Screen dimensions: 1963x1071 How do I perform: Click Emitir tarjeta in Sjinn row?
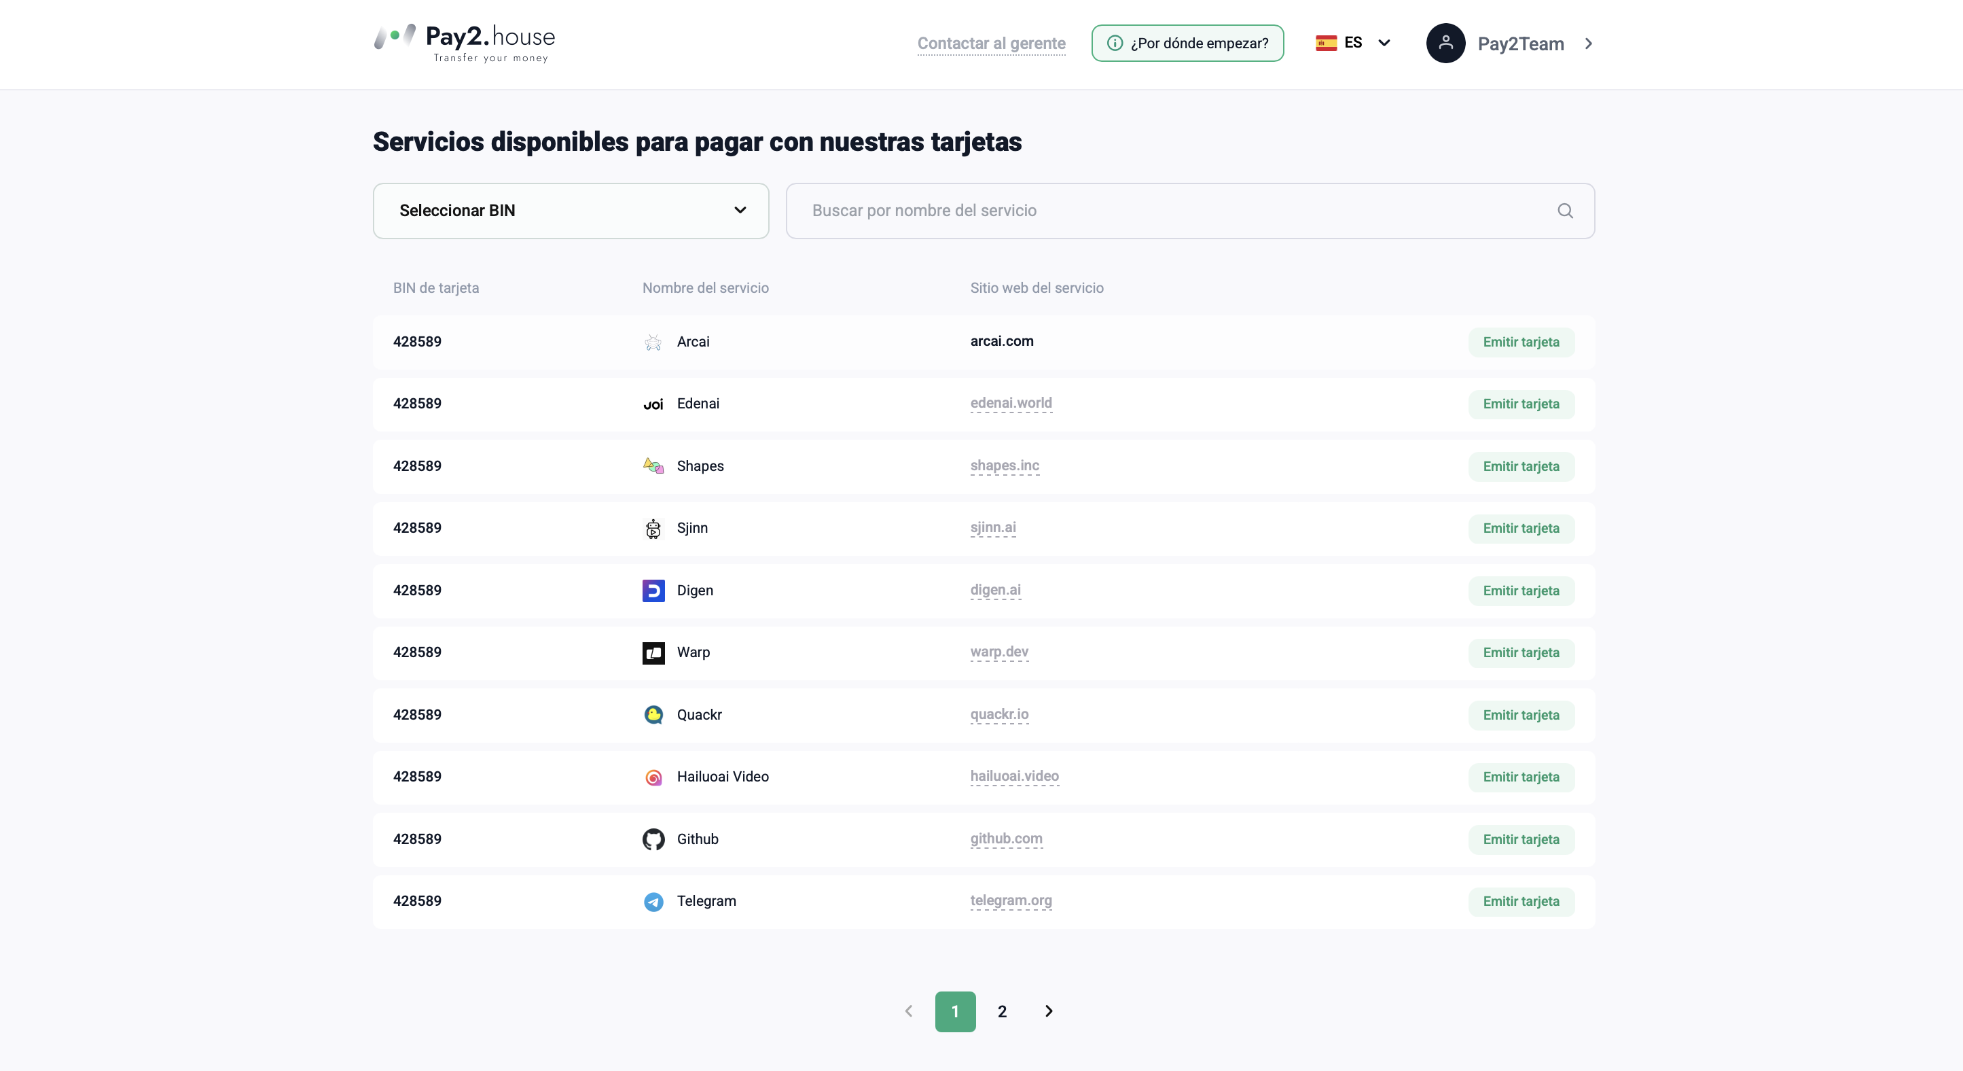(1521, 528)
